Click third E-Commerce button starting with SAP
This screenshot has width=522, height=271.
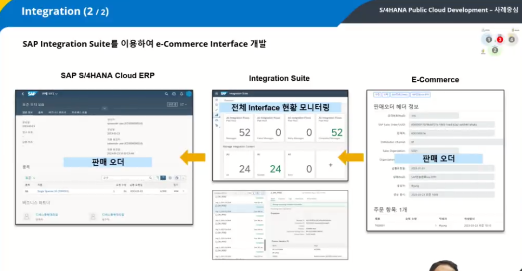(x=400, y=95)
